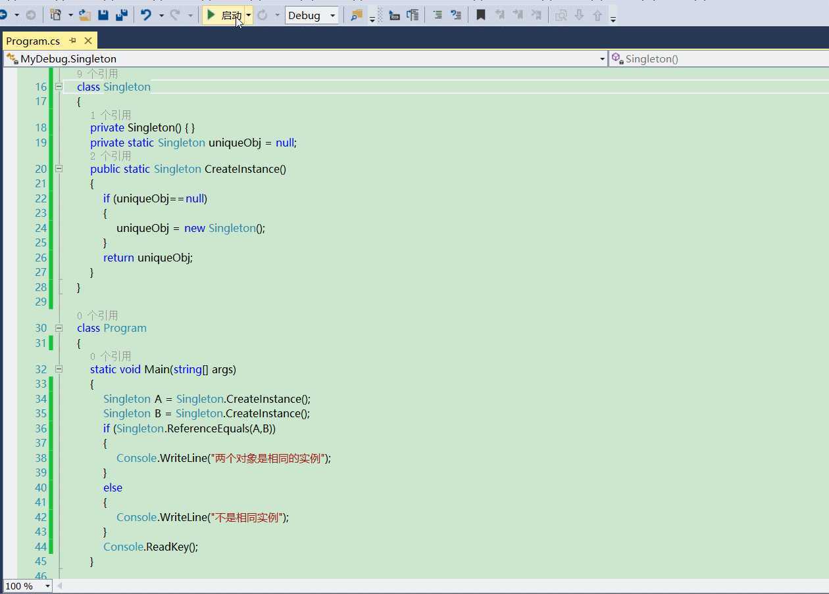The width and height of the screenshot is (829, 594).
Task: Open toolbar overflow options after Find icon
Action: pyautogui.click(x=372, y=18)
